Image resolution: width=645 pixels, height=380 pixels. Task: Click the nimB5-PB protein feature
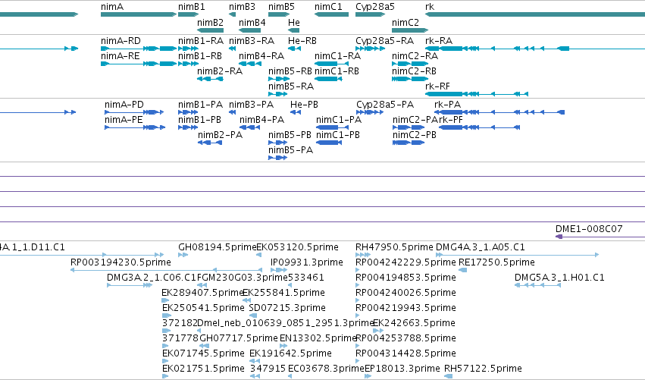tap(278, 143)
